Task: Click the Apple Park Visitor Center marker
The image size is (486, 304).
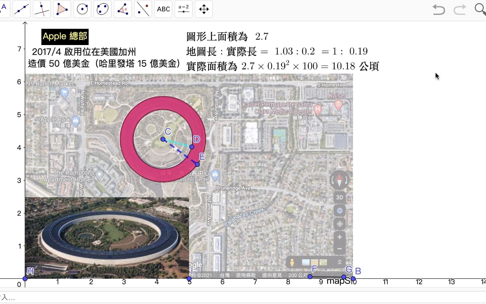Action: click(x=215, y=175)
